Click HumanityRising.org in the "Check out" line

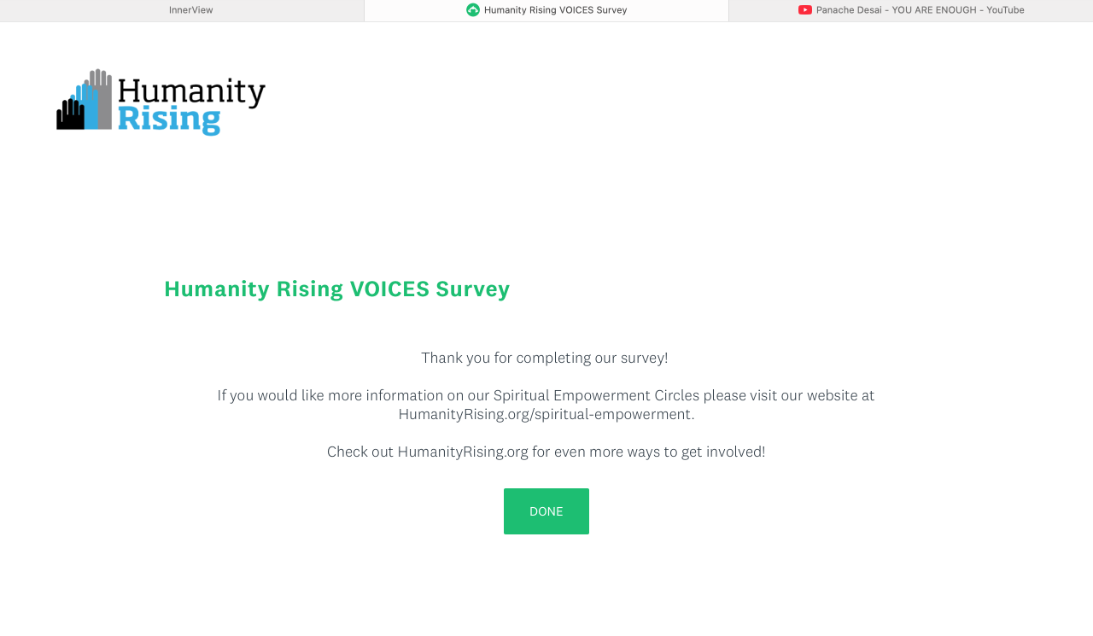point(463,452)
